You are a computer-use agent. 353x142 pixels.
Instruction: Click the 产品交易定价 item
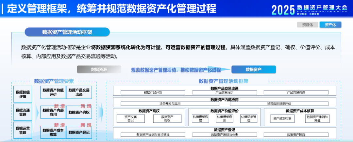pyautogui.click(x=225, y=92)
